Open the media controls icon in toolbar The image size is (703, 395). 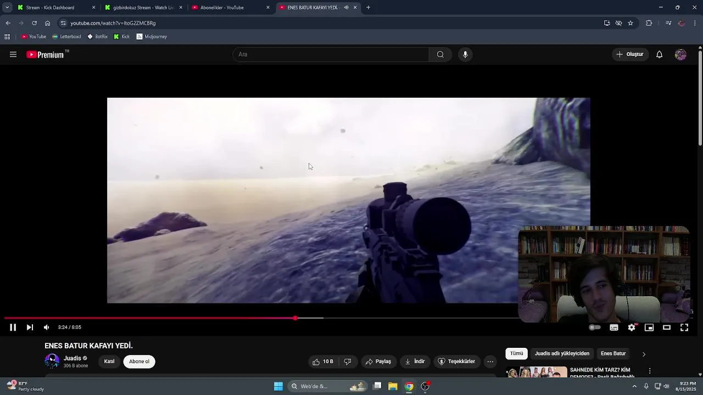click(668, 23)
